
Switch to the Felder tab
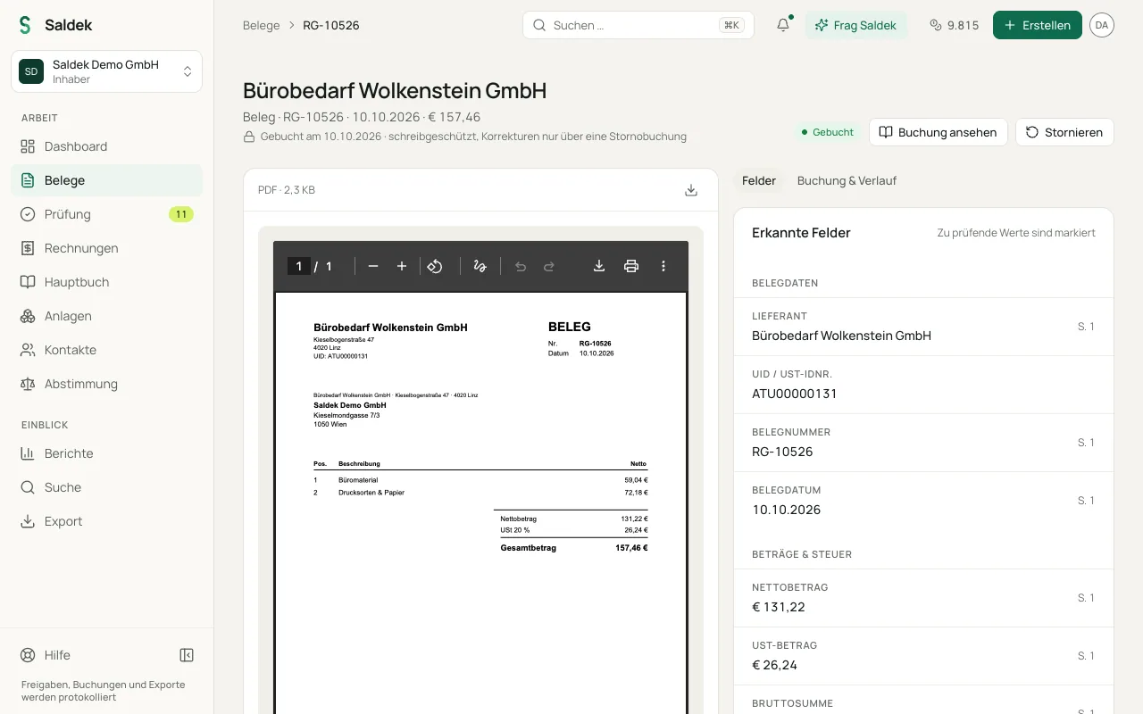pos(759,180)
